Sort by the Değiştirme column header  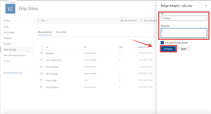(x=143, y=47)
